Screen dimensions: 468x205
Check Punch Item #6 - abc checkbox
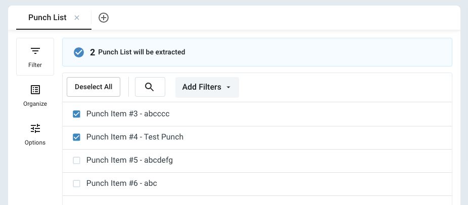coord(77,184)
